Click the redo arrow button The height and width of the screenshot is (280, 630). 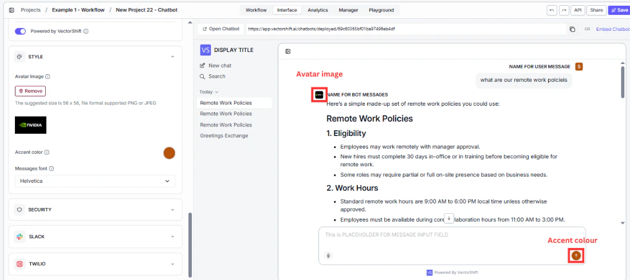(565, 10)
